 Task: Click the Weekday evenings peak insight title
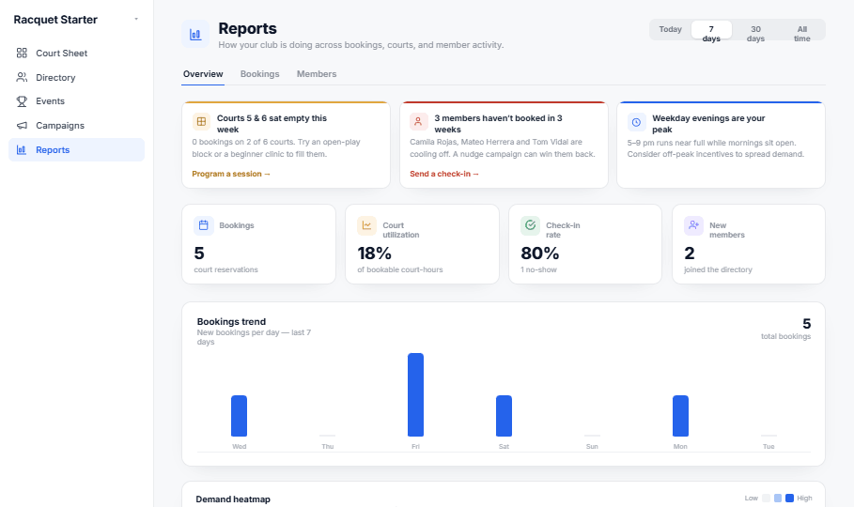[708, 124]
